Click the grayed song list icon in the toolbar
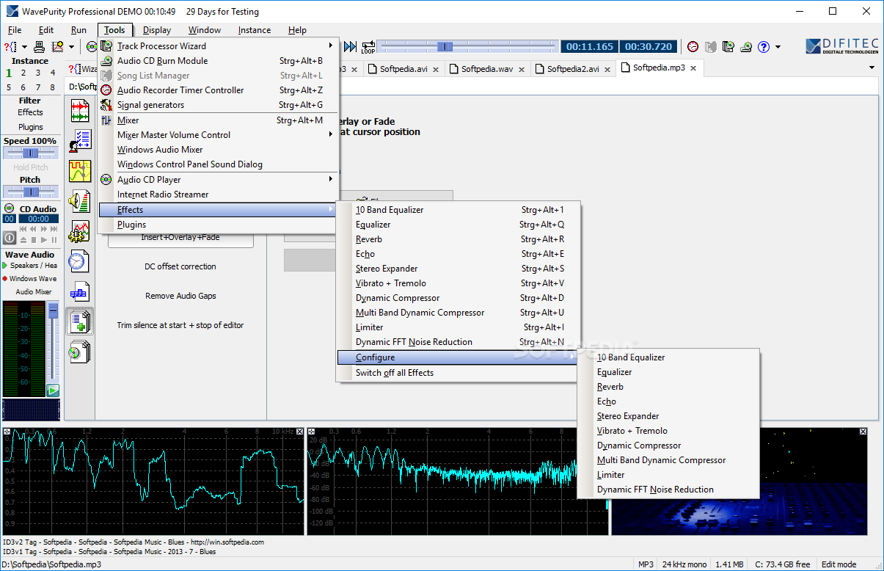 coord(710,47)
